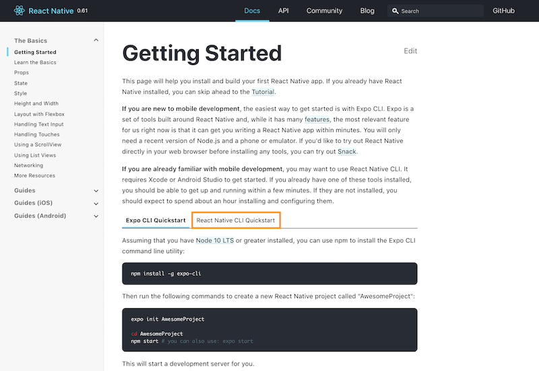Open the GitHub link in navbar

[x=503, y=11]
